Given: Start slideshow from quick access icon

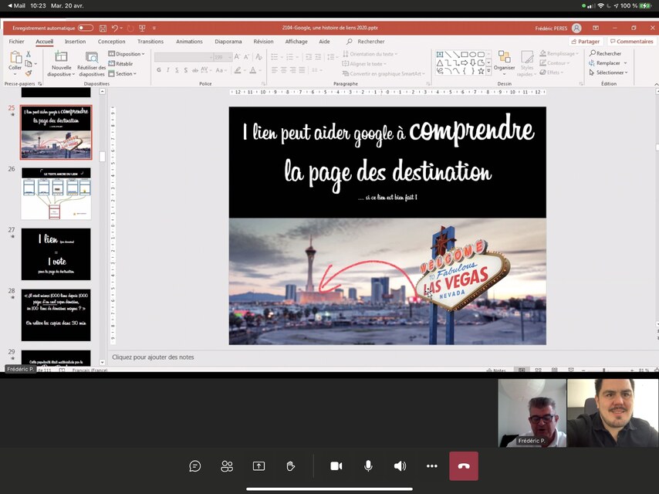Looking at the screenshot, I should tap(142, 28).
